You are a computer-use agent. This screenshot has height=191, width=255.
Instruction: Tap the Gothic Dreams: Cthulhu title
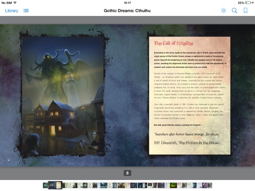[x=127, y=11]
